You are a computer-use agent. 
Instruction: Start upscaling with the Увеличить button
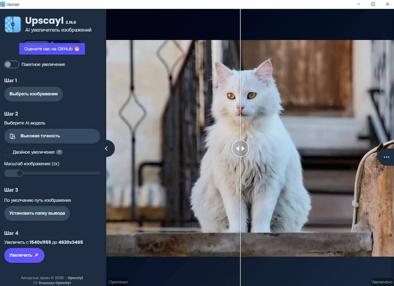point(24,255)
